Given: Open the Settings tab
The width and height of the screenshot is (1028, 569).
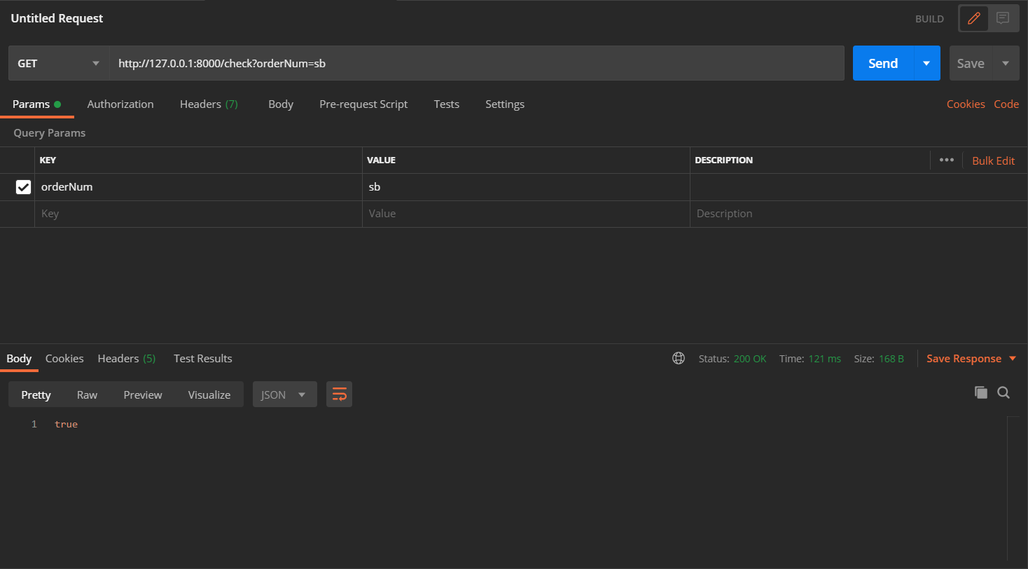Looking at the screenshot, I should [505, 104].
